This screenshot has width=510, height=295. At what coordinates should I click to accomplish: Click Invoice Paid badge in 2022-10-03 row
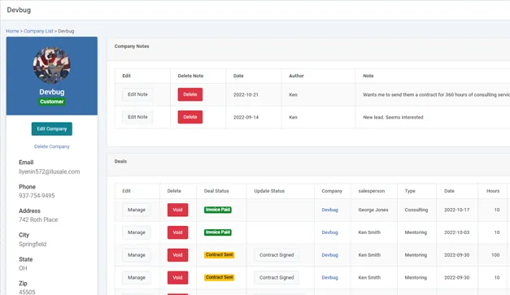[218, 232]
